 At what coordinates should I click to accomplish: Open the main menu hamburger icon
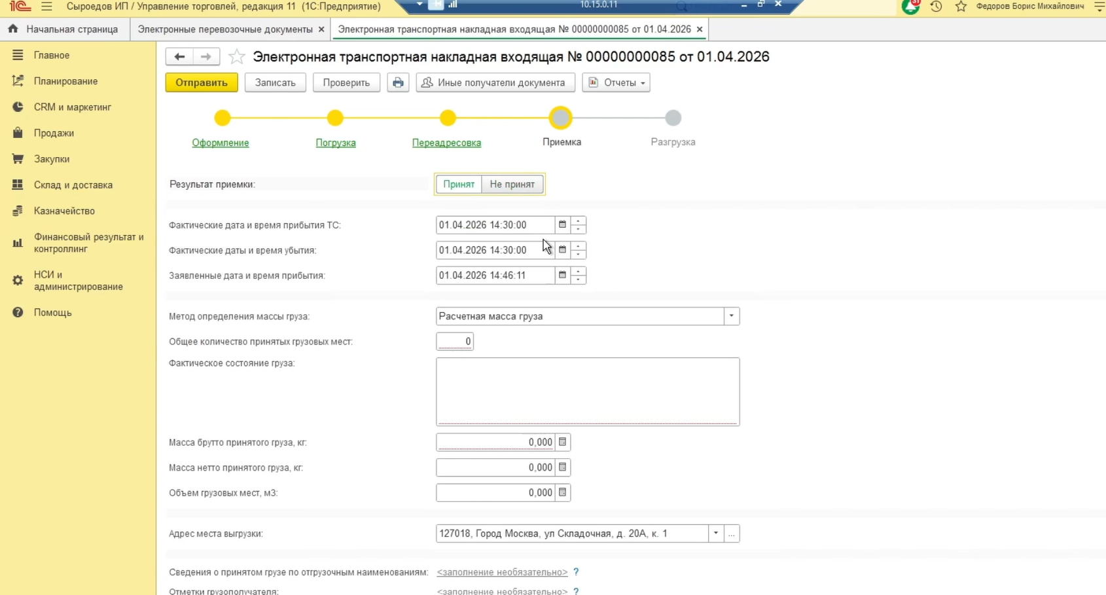point(46,7)
